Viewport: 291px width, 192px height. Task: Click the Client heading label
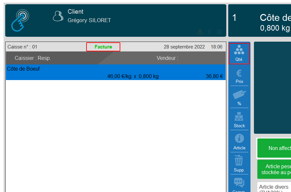click(x=75, y=11)
